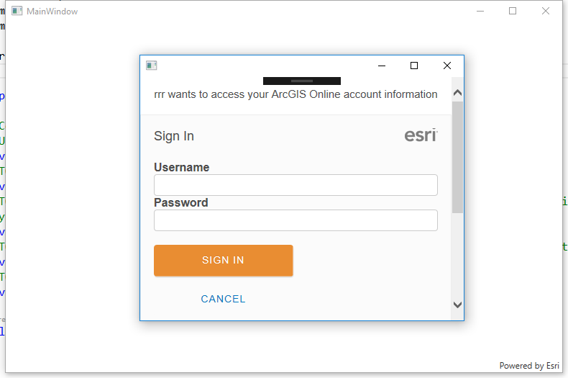Click the CANCEL link

223,299
